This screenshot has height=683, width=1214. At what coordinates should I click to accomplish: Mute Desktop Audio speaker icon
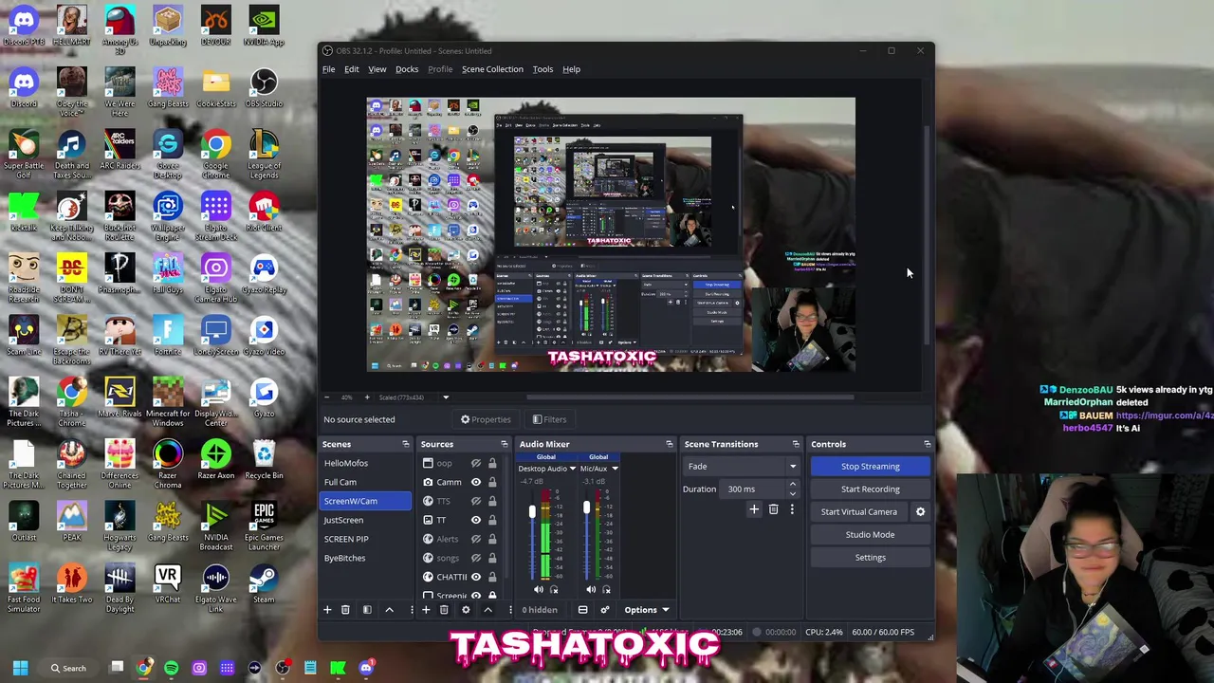coord(539,589)
